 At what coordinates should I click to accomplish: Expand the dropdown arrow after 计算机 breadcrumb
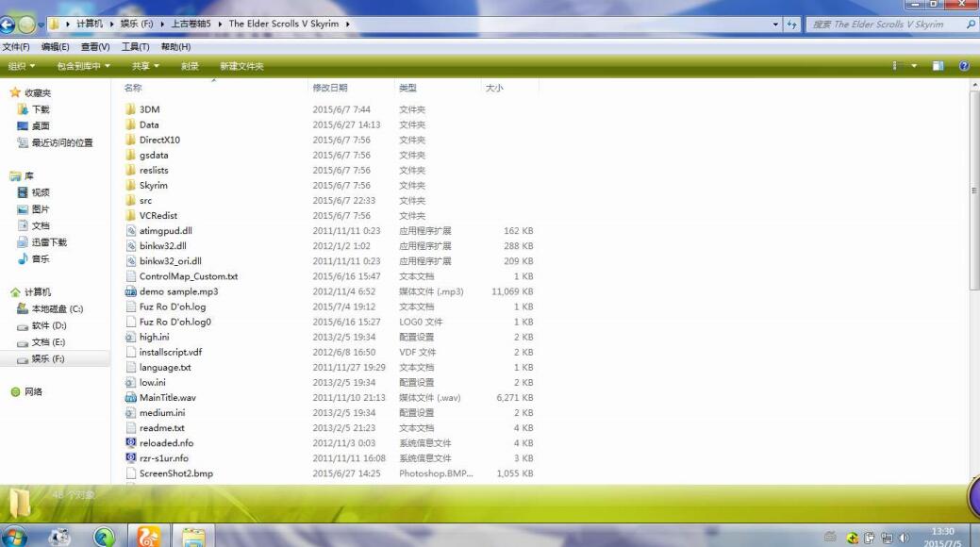[x=112, y=24]
